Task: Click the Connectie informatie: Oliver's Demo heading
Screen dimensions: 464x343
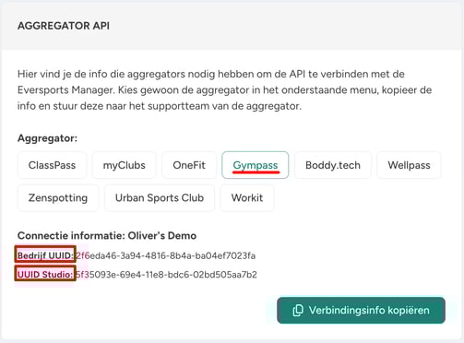Action: (x=107, y=236)
